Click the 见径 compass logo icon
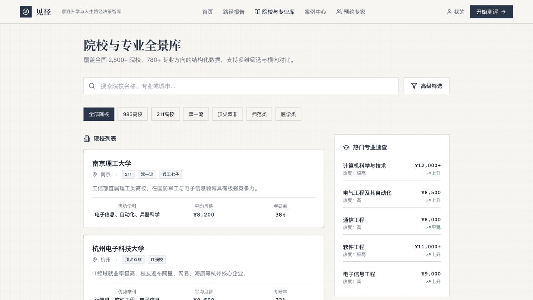This screenshot has height=300, width=533. [26, 12]
